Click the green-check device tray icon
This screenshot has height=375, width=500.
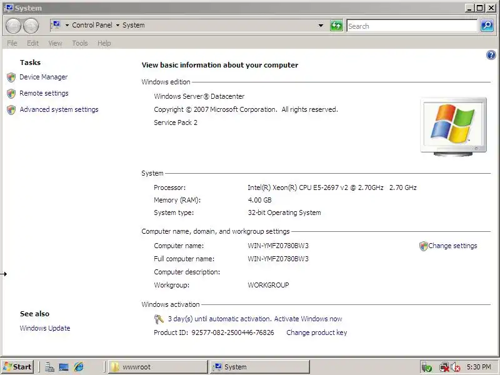(426, 367)
